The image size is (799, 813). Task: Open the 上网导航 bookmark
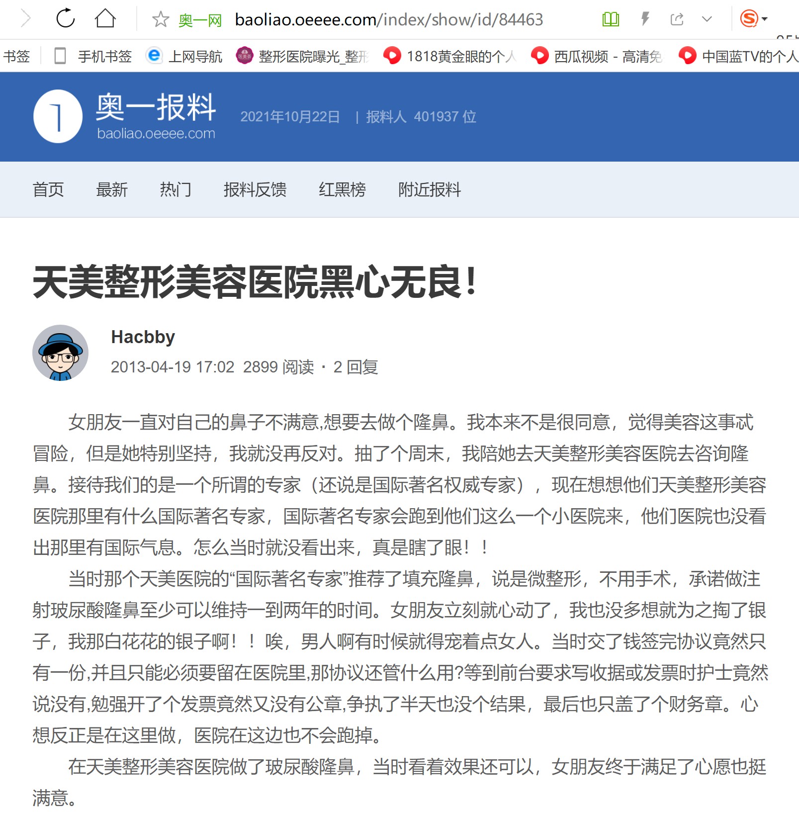tap(184, 56)
